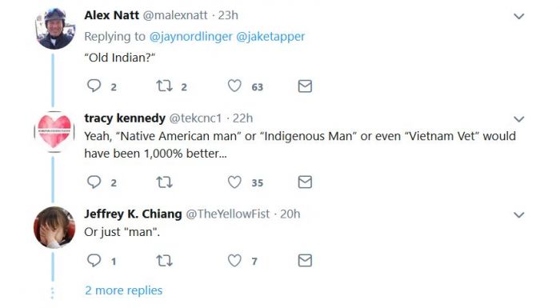Like Jeffrey K. Chiang's tweet
560x308 pixels.
pos(234,261)
